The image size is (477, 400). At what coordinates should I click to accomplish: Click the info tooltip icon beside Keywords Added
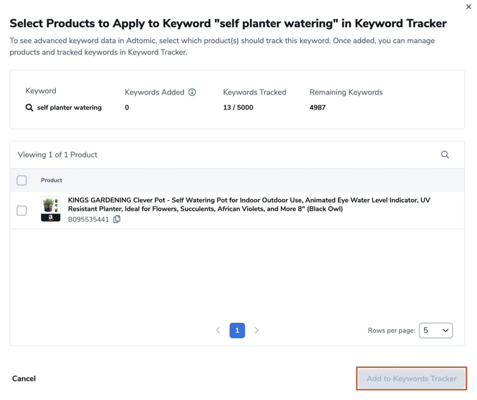[x=192, y=92]
